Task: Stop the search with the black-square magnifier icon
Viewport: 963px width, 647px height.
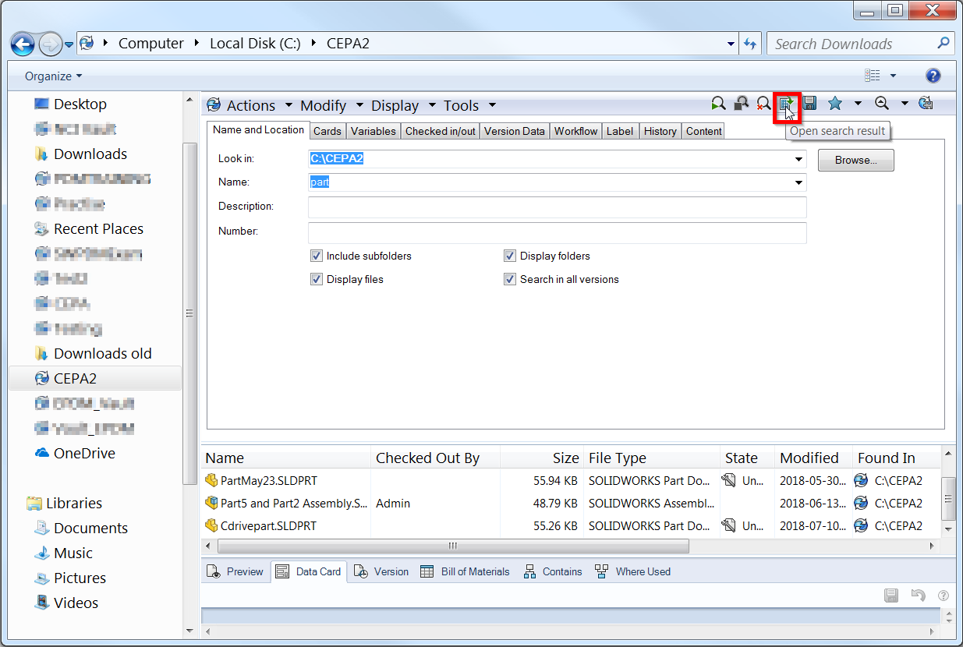Action: [x=742, y=104]
